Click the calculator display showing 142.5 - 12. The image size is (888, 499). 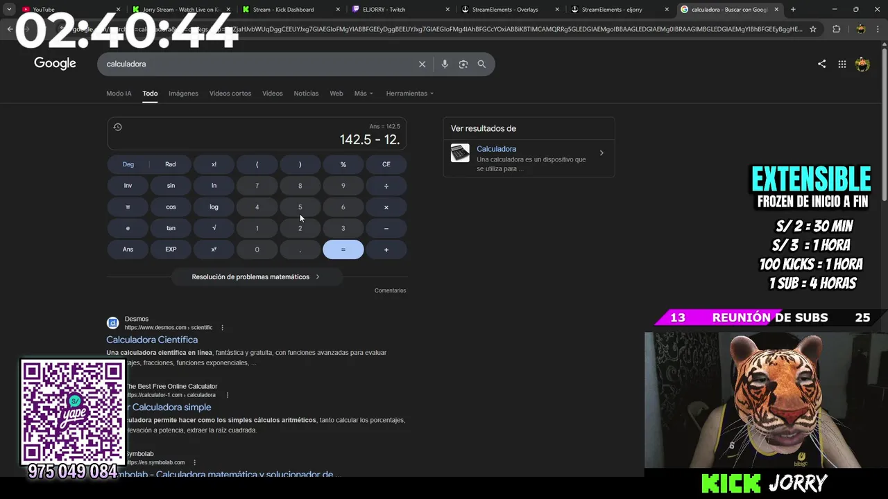pyautogui.click(x=257, y=134)
